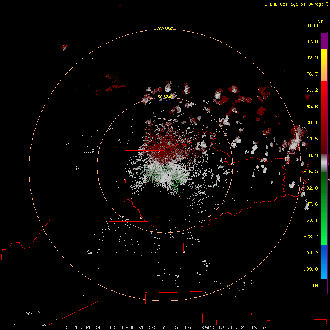Click the 50 NMI range ring label
This screenshot has width=330, height=330.
(165, 97)
